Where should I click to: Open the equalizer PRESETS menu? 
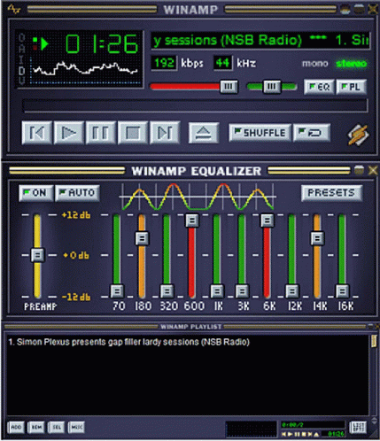click(331, 193)
